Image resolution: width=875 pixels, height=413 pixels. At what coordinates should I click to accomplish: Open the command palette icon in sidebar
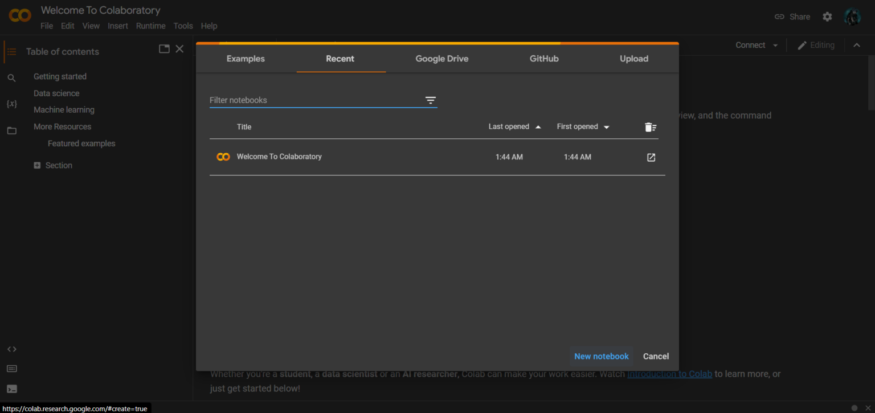coord(11,369)
